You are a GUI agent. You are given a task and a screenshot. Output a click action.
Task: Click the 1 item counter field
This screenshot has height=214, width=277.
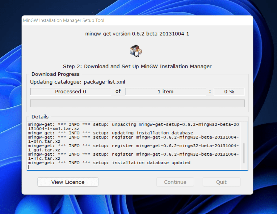pos(165,92)
